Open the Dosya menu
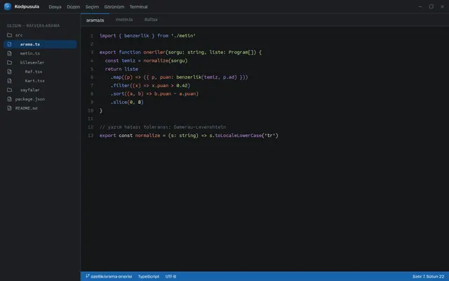The width and height of the screenshot is (449, 281). pos(55,6)
